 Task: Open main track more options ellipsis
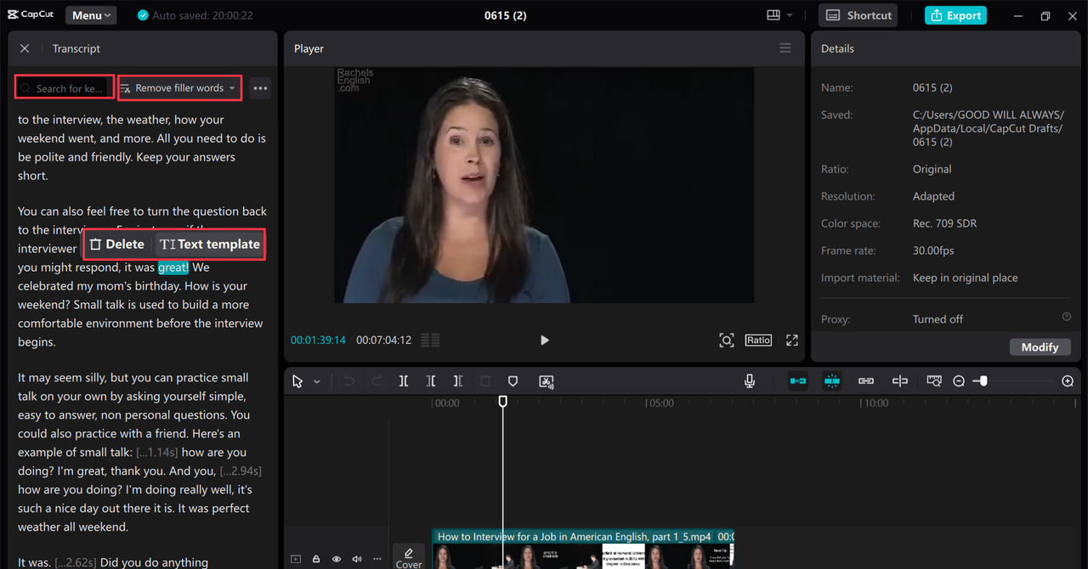click(x=377, y=559)
